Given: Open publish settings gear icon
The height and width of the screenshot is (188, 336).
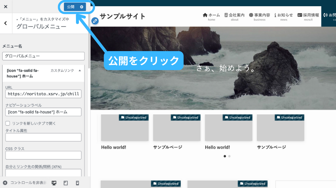Looking at the screenshot, I should [x=81, y=7].
